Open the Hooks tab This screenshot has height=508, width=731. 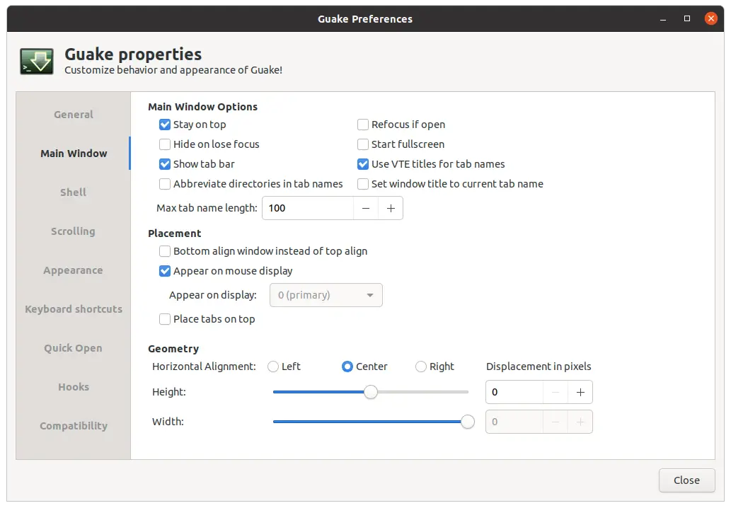point(73,387)
